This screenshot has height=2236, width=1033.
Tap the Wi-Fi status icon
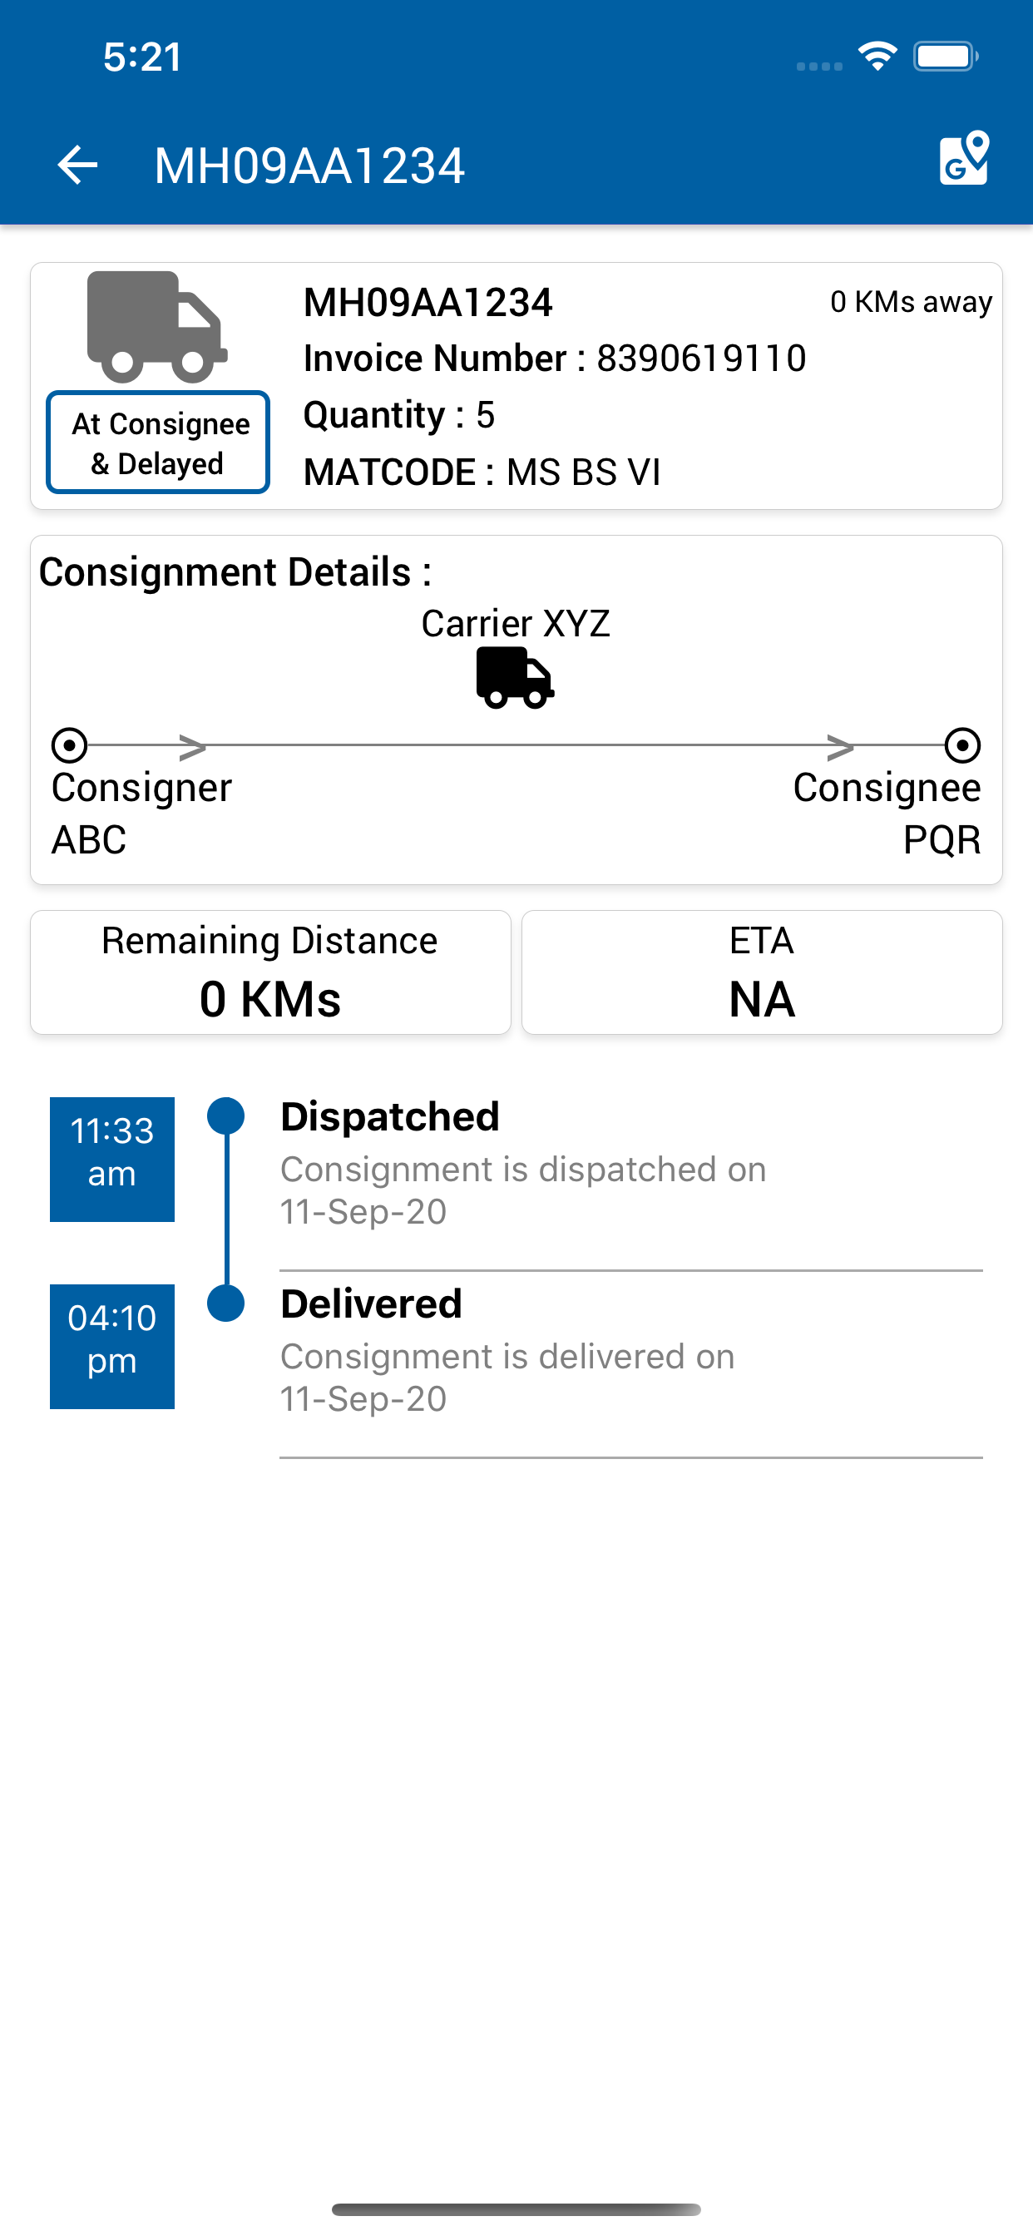click(877, 57)
